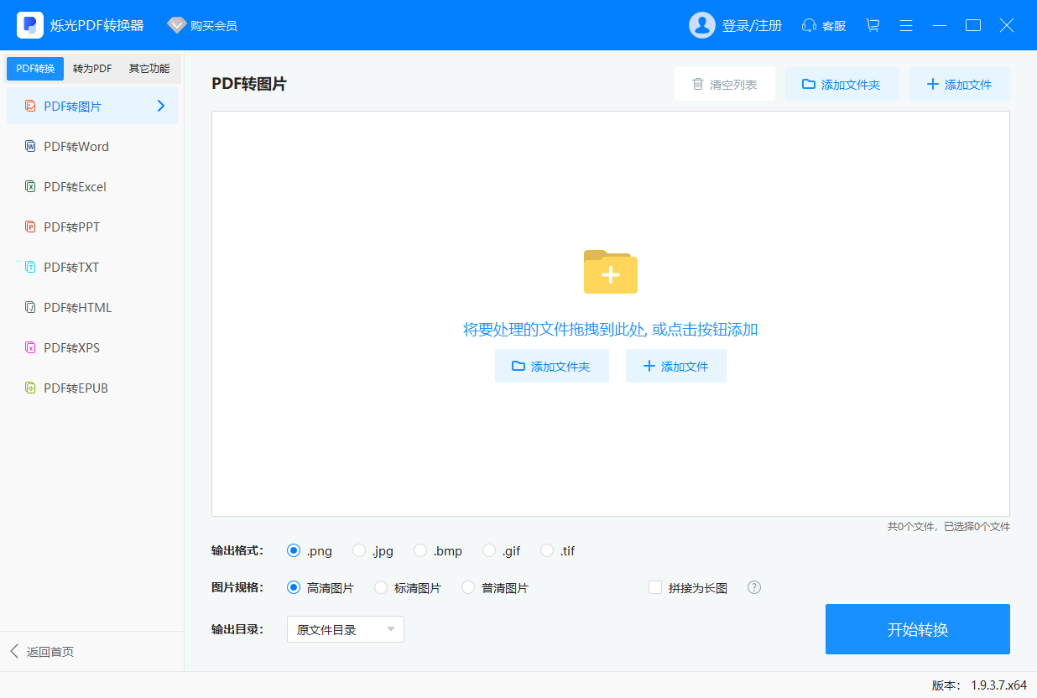1037x698 pixels.
Task: Select the PDF转EPUB conversion tool
Action: [x=76, y=388]
